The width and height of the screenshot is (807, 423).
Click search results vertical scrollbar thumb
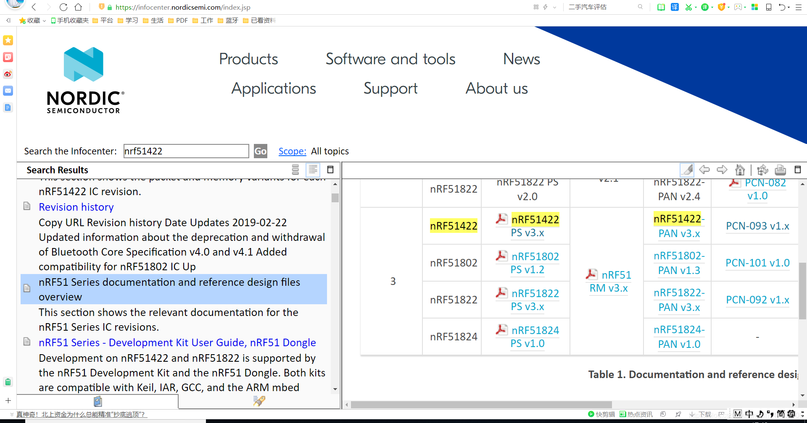(335, 198)
